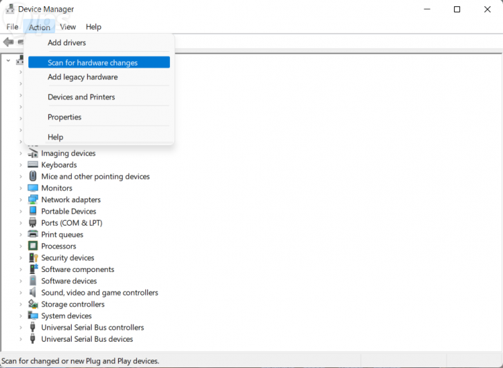Expand the System devices node

point(21,316)
